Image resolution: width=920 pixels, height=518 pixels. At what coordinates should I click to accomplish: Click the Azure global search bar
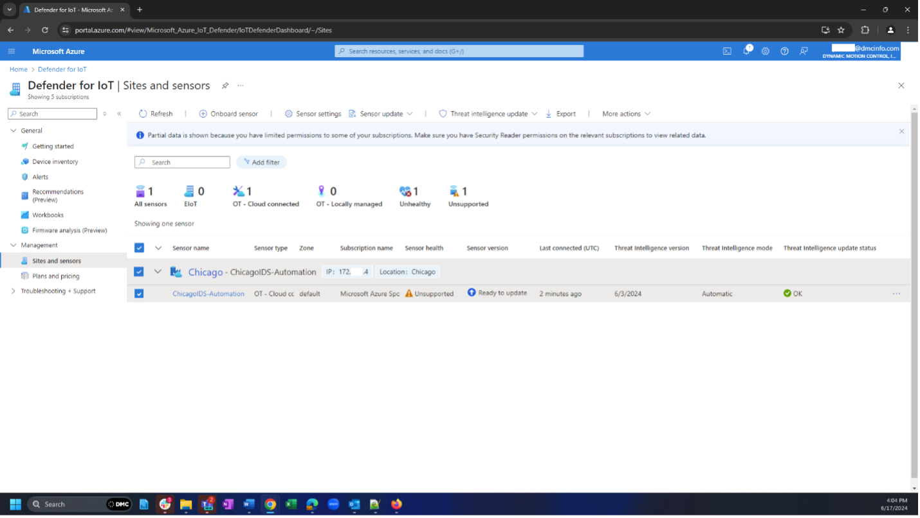point(459,51)
